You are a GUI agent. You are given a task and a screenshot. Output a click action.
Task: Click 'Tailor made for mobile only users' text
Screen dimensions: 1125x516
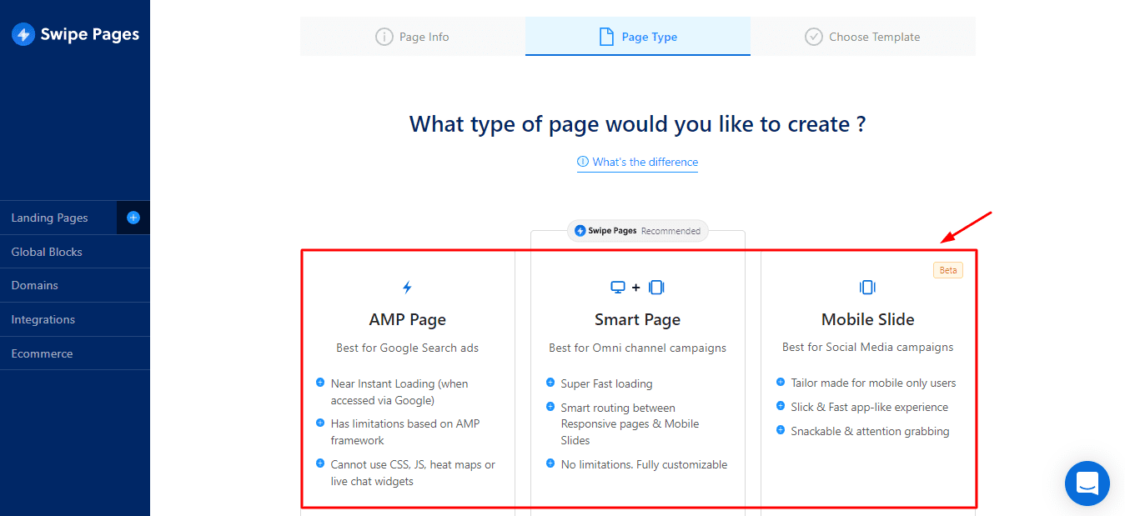[873, 383]
